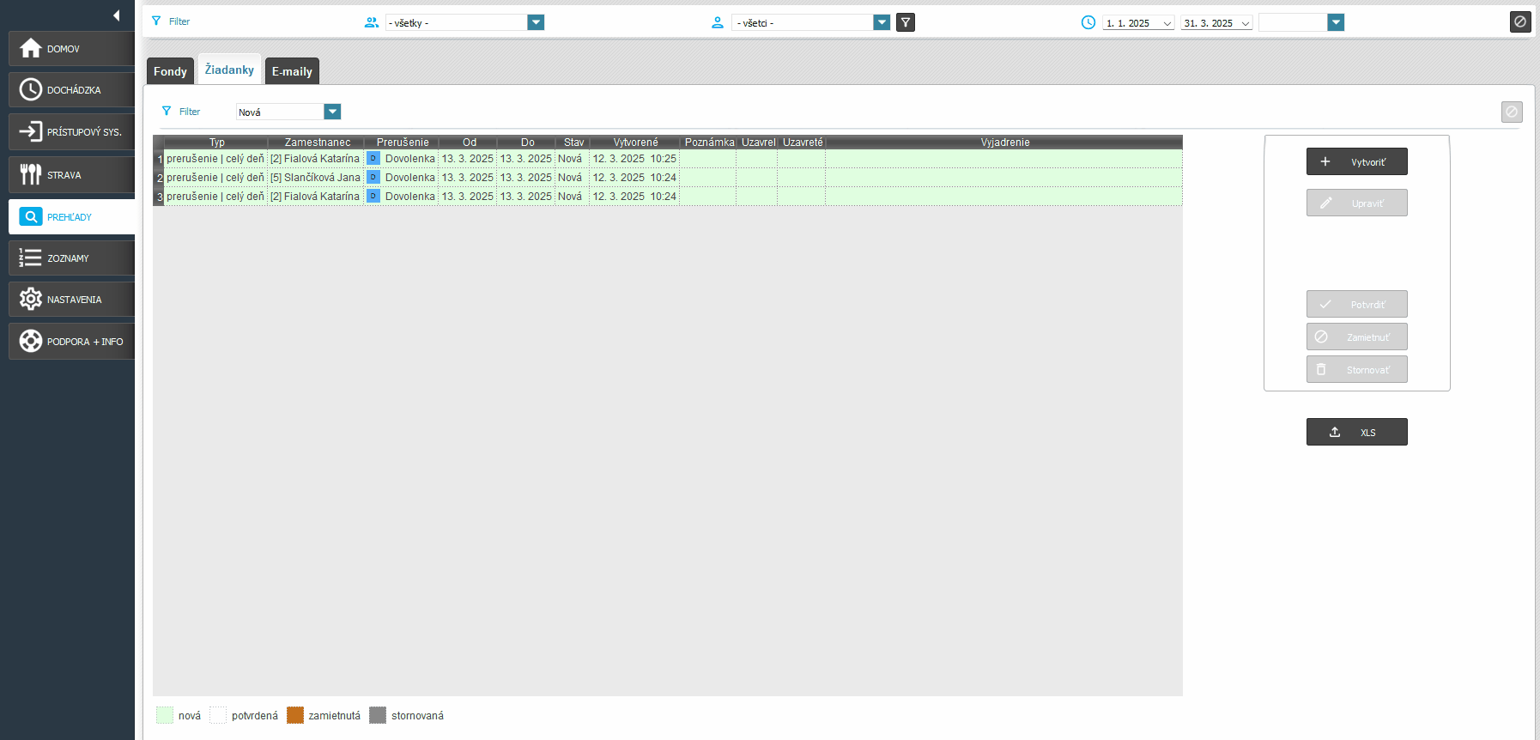Open the Nastavenia settings gear
The height and width of the screenshot is (740, 1540).
pos(31,300)
